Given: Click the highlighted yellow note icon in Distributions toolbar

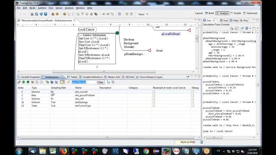Looking at the screenshot, I should pyautogui.click(x=62, y=82).
